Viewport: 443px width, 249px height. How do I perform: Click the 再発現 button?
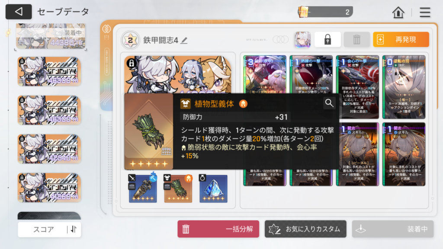tap(401, 39)
